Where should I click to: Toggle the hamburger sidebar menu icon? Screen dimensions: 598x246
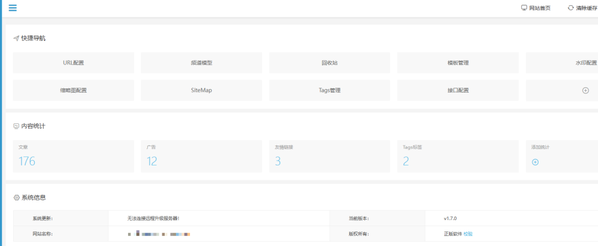13,8
